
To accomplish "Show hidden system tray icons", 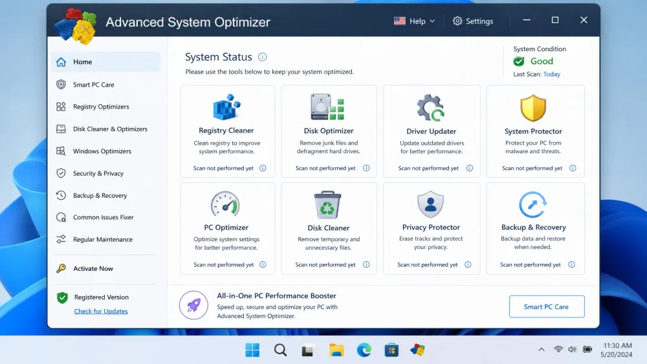I will coord(542,350).
